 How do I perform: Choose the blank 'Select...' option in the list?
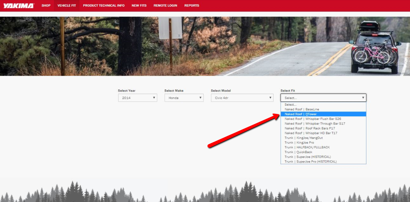pos(323,105)
